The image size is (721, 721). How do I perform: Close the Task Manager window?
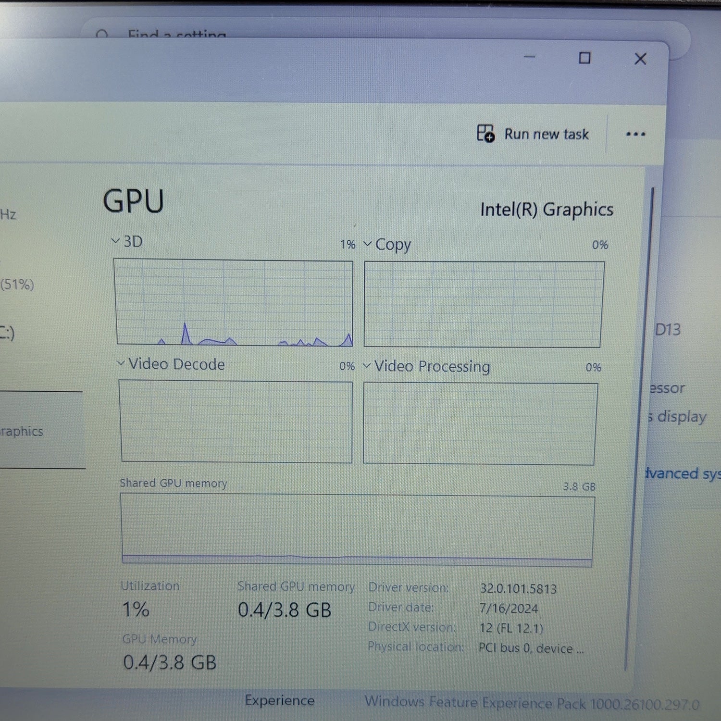640,59
